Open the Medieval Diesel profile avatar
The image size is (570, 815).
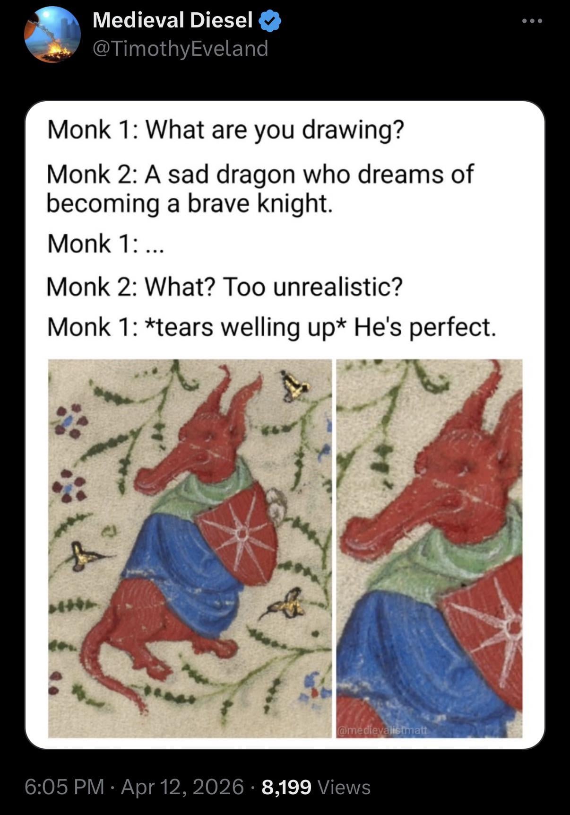52,35
